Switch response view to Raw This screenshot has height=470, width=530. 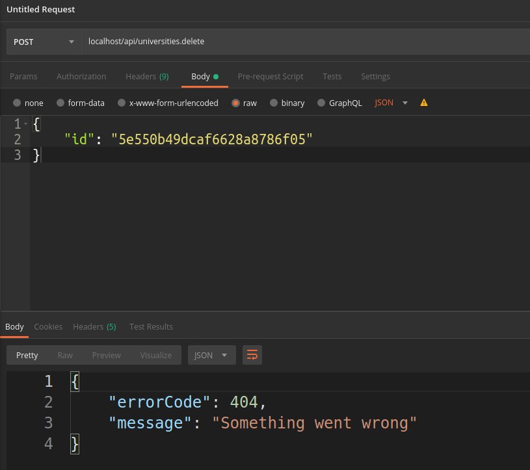(x=65, y=355)
